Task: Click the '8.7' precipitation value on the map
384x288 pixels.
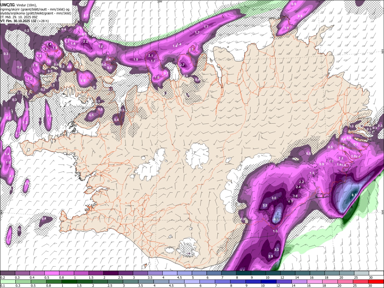Action: coord(354,195)
